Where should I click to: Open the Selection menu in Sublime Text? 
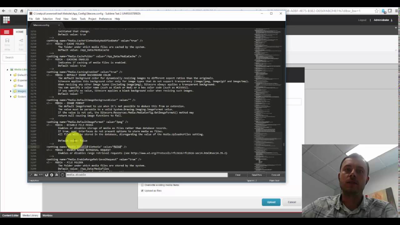coord(47,19)
